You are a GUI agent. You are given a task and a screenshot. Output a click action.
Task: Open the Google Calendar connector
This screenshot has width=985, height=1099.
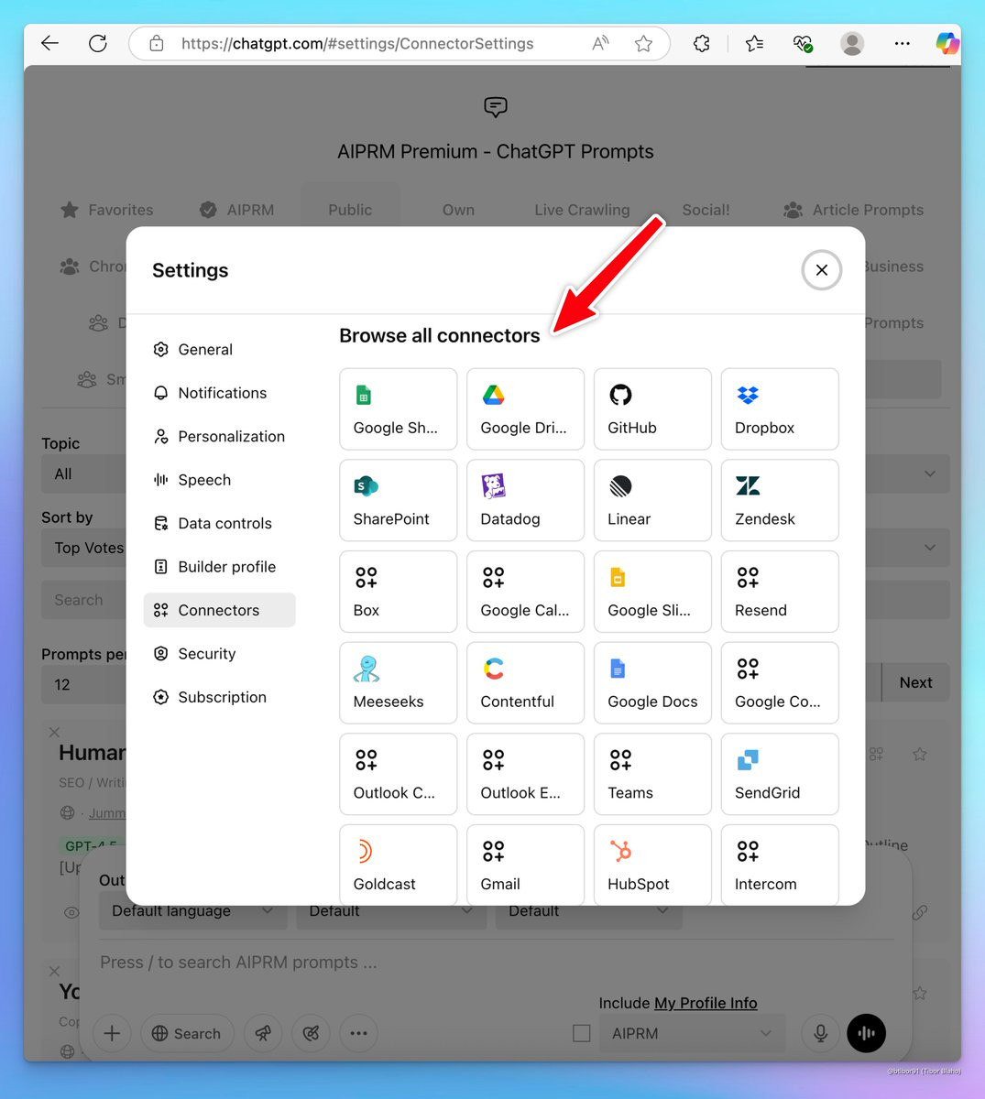(x=525, y=592)
